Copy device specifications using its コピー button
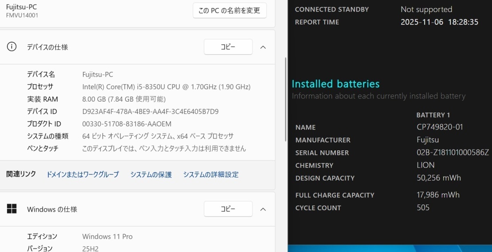The image size is (492, 252). pos(228,47)
